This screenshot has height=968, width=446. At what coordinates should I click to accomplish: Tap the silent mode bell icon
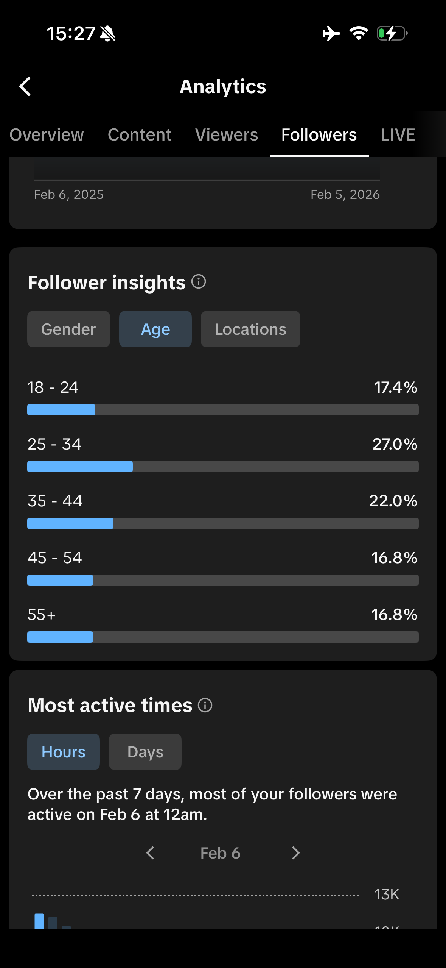(108, 34)
